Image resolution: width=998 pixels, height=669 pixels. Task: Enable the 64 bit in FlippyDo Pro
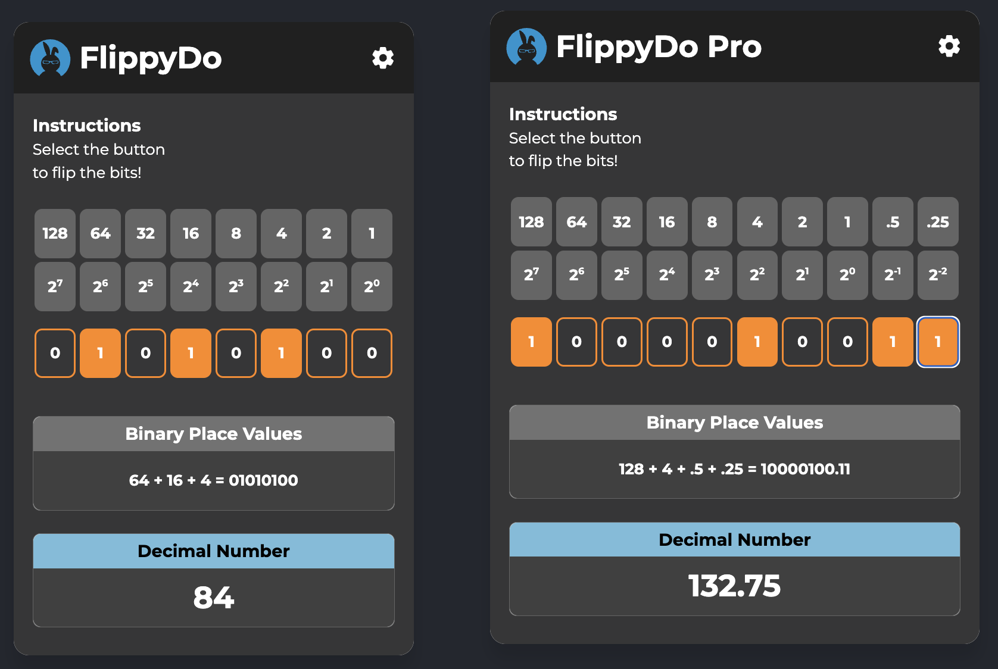(x=576, y=342)
